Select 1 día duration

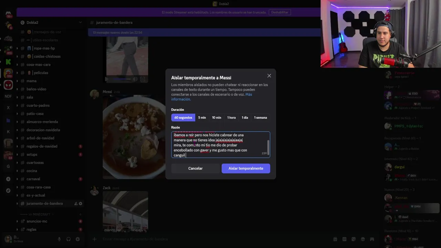(x=245, y=117)
